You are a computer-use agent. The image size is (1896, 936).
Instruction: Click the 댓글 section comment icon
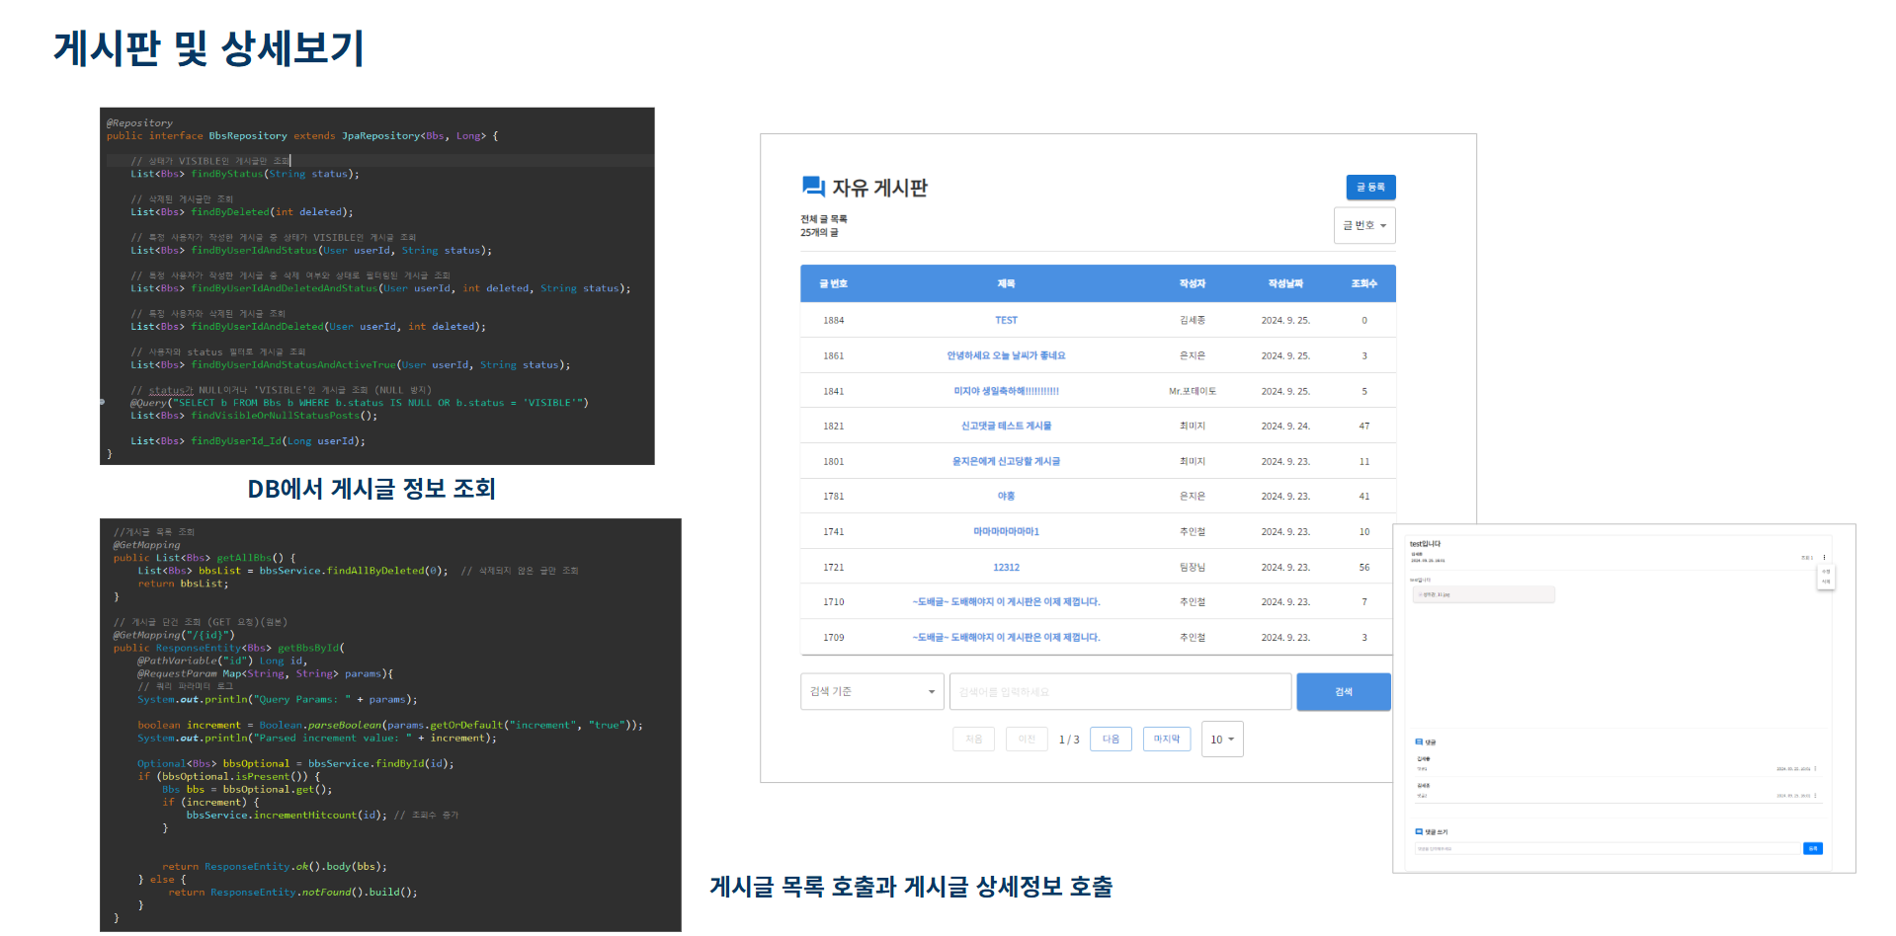click(x=1419, y=741)
